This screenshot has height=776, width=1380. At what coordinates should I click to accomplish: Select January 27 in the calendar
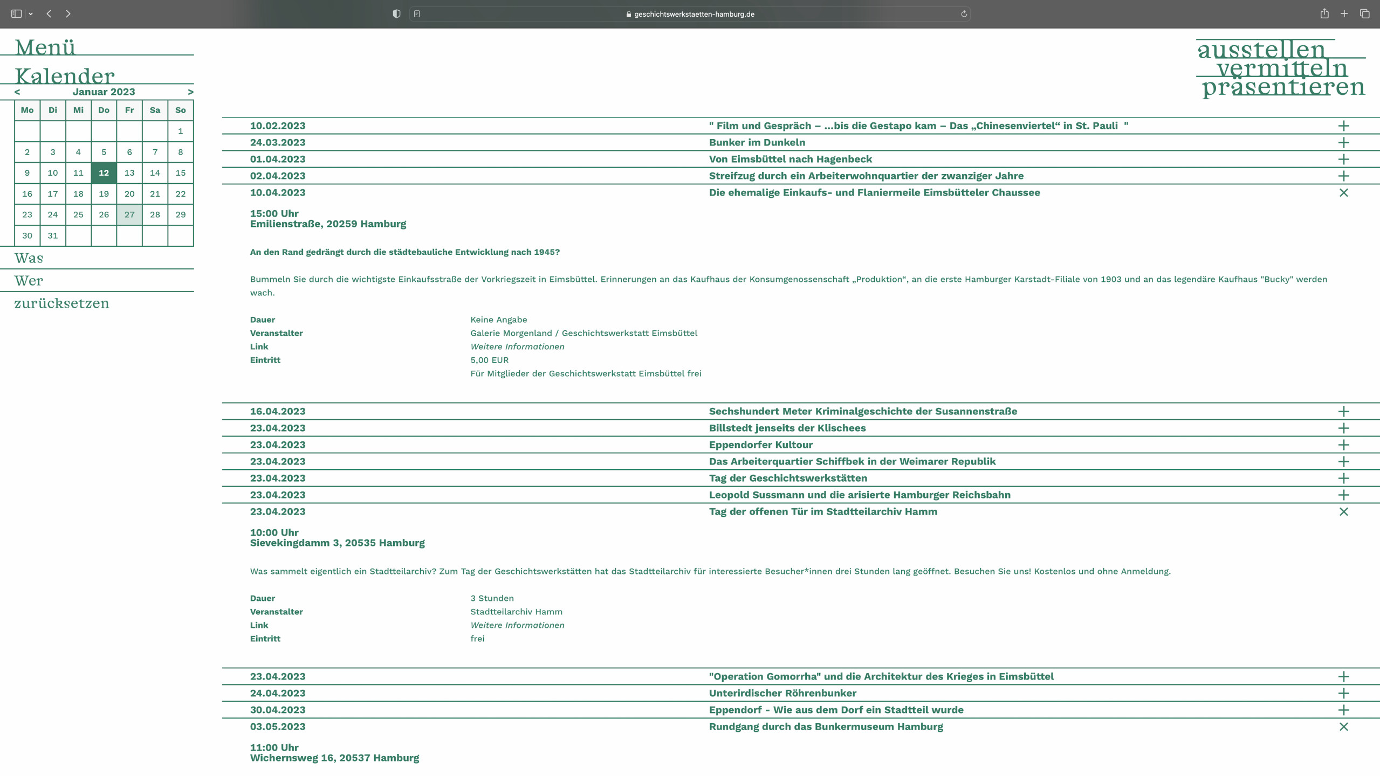tap(129, 214)
